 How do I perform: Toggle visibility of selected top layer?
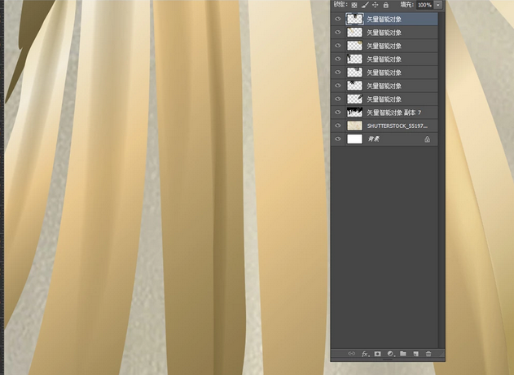pos(337,19)
